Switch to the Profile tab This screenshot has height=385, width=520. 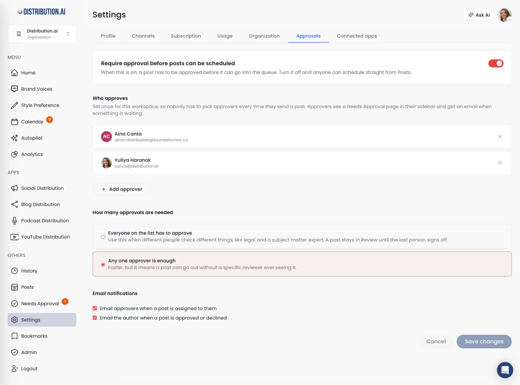click(x=108, y=36)
